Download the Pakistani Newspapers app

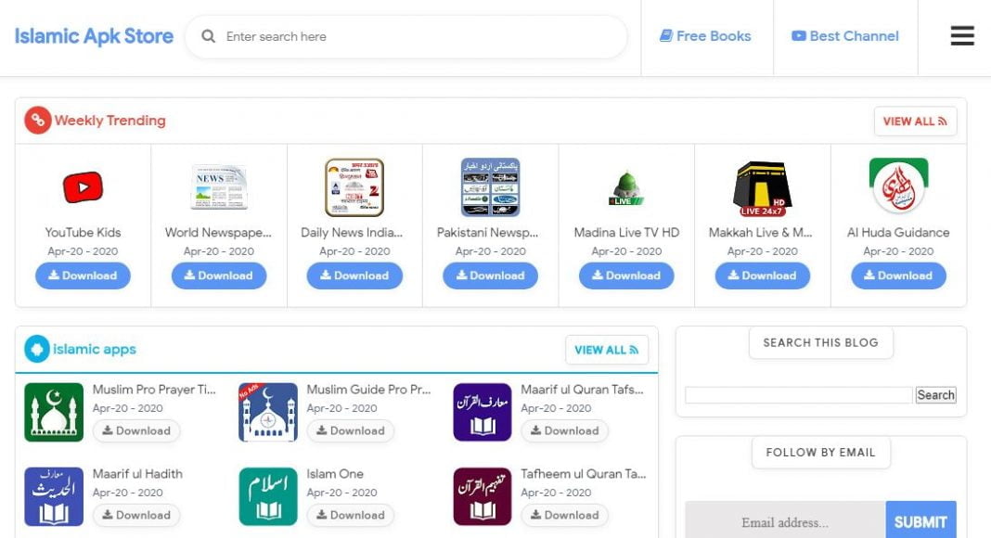(490, 275)
